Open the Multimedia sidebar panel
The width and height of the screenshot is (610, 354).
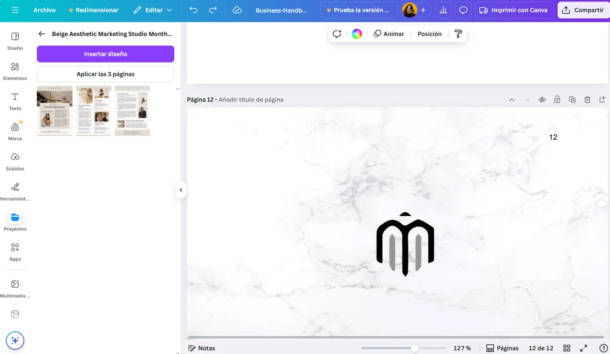[15, 289]
